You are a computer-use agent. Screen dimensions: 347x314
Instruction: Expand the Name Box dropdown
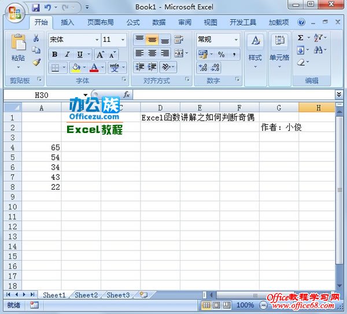tap(86, 95)
